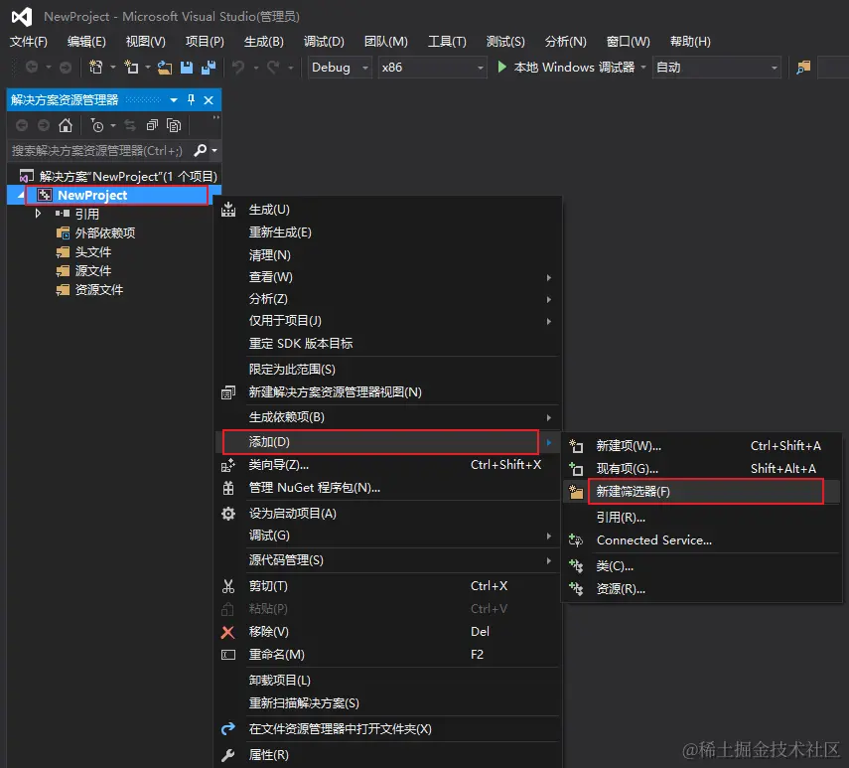Viewport: 849px width, 768px height.
Task: Click the Navigate Backward toolbar arrow
Action: pyautogui.click(x=32, y=68)
